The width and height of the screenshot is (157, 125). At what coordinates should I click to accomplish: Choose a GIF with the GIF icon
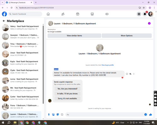(x=62, y=115)
